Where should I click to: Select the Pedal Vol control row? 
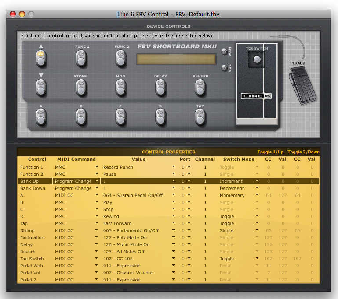(168, 273)
